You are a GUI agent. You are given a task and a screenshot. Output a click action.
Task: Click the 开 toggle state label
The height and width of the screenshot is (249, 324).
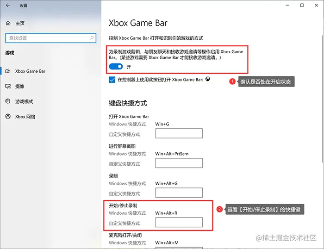(x=129, y=67)
